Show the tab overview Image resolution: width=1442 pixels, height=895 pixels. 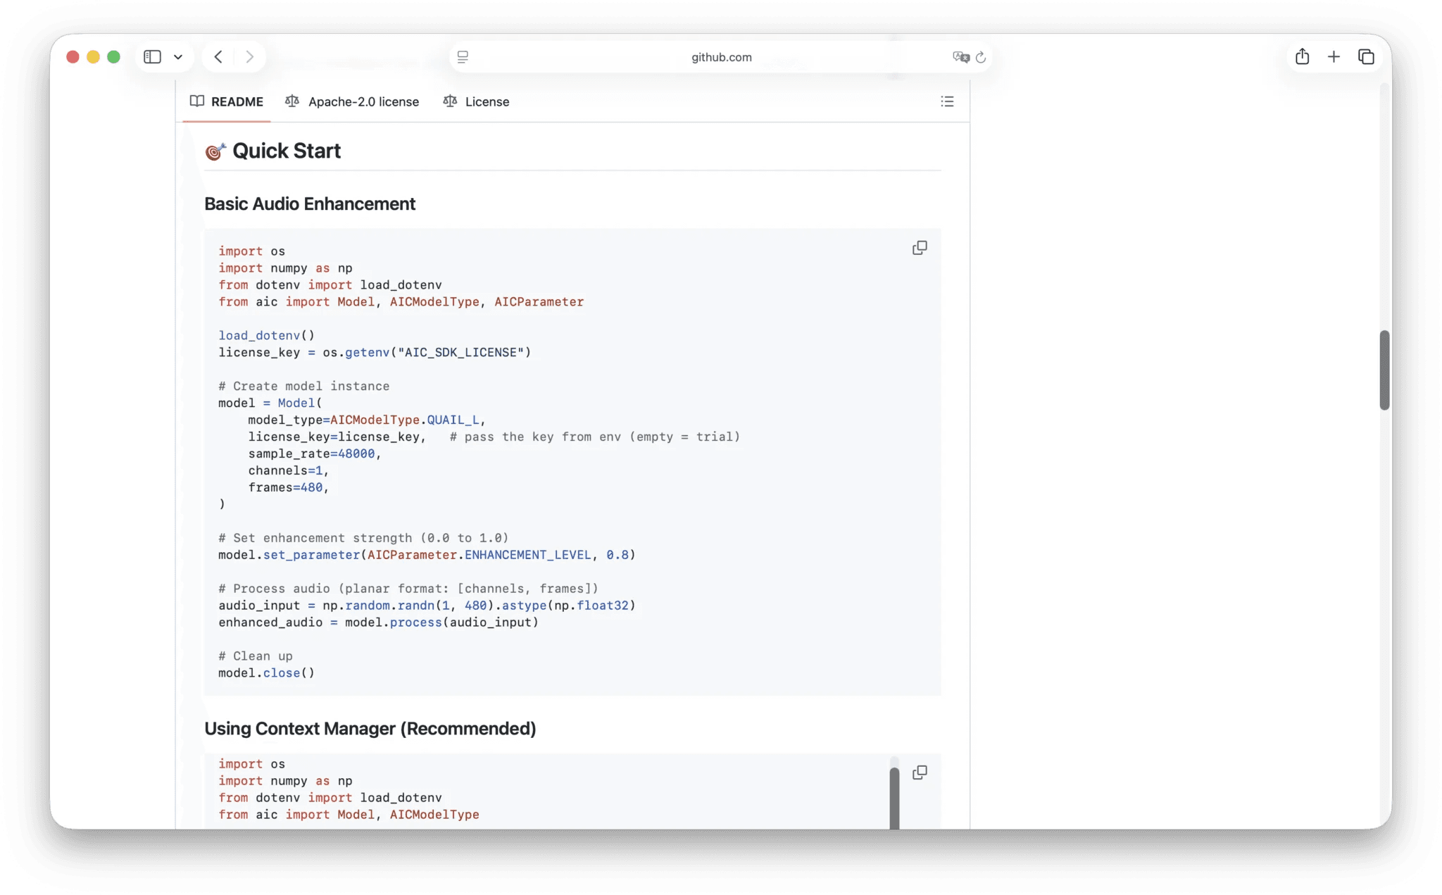[x=1366, y=57]
